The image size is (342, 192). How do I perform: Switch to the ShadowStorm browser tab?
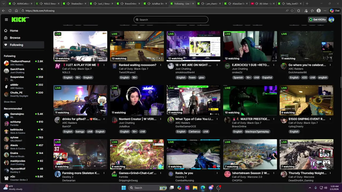[x=75, y=4]
